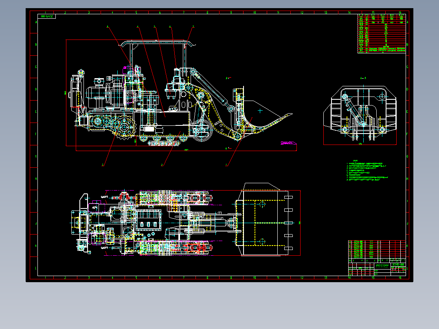Click callout number 6 above side view
Viewport: 439px width, 329px height.
[170, 27]
